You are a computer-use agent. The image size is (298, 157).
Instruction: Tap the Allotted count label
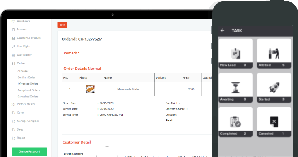tap(274, 65)
